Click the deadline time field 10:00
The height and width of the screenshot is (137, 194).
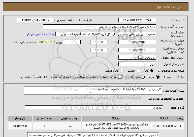click(x=99, y=42)
